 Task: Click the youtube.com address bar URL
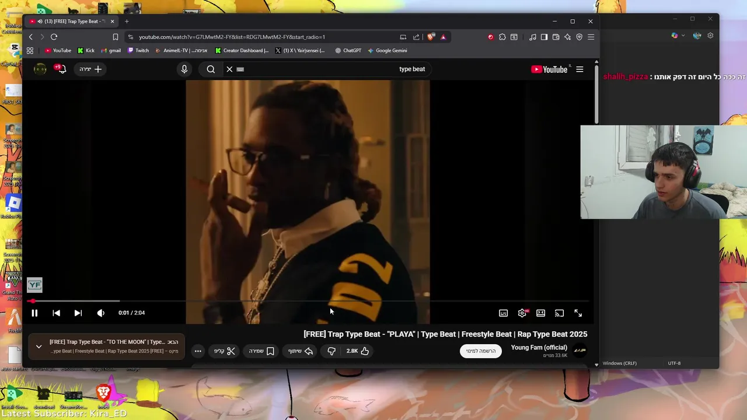[232, 37]
